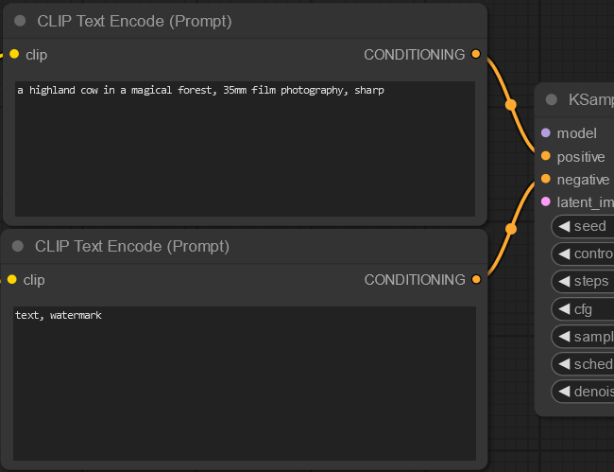The image size is (614, 472).
Task: Click the top node's CONDITIONING output socket
Action: pyautogui.click(x=476, y=54)
